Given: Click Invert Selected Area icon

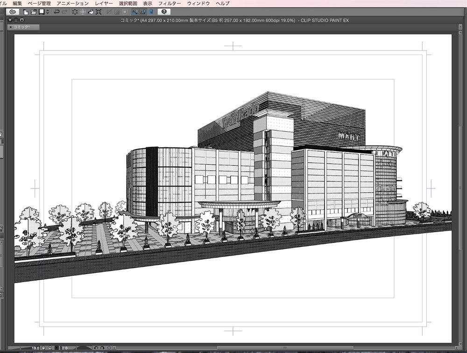Looking at the screenshot, I should [x=117, y=12].
